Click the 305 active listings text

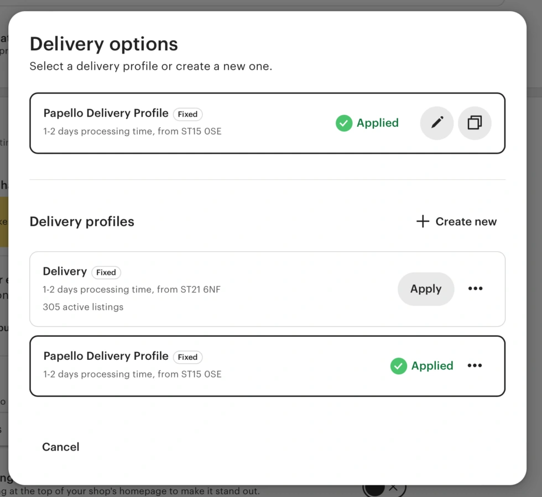coord(83,307)
